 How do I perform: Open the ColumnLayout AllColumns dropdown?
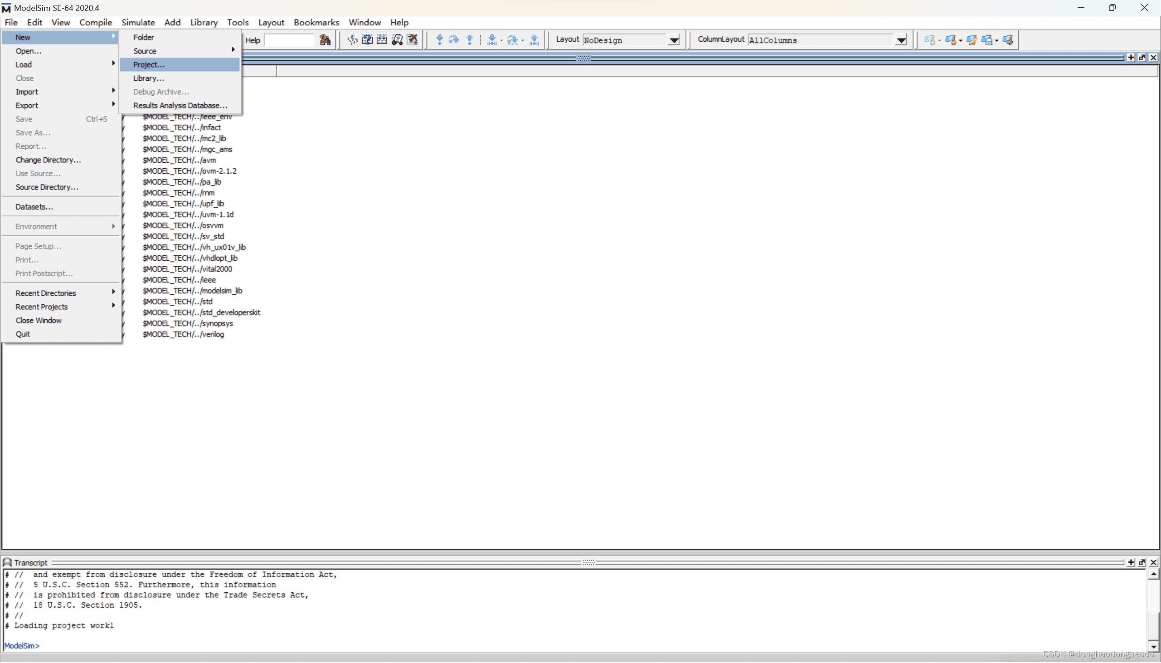[x=901, y=40]
